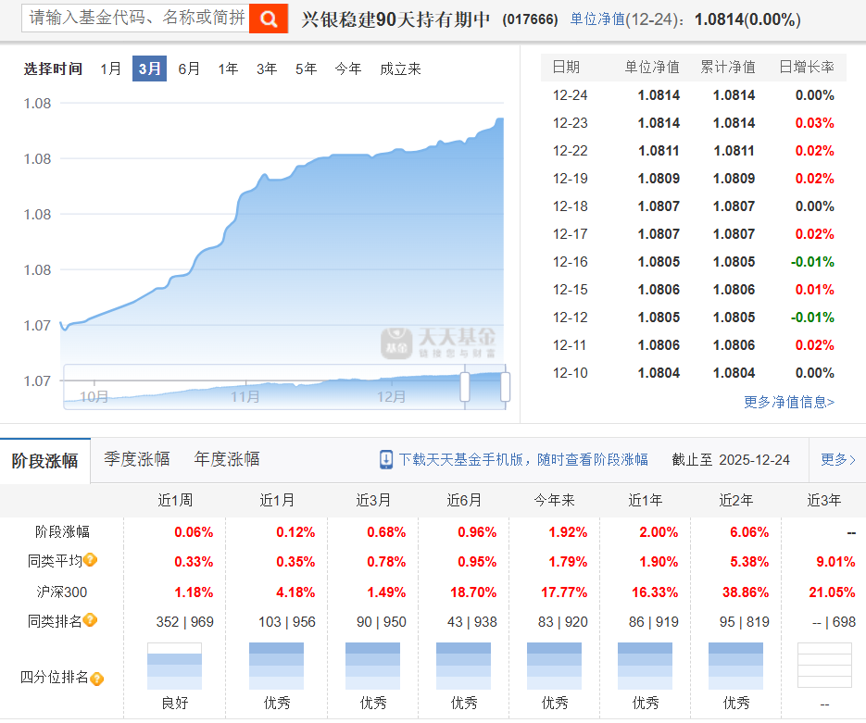Click the fund name 兴银稳建90天持有期中
The width and height of the screenshot is (866, 723).
[395, 19]
